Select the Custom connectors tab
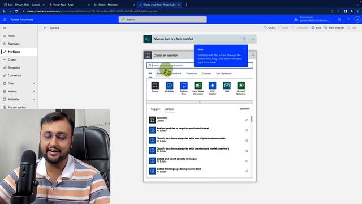362x204 pixels. click(x=206, y=73)
